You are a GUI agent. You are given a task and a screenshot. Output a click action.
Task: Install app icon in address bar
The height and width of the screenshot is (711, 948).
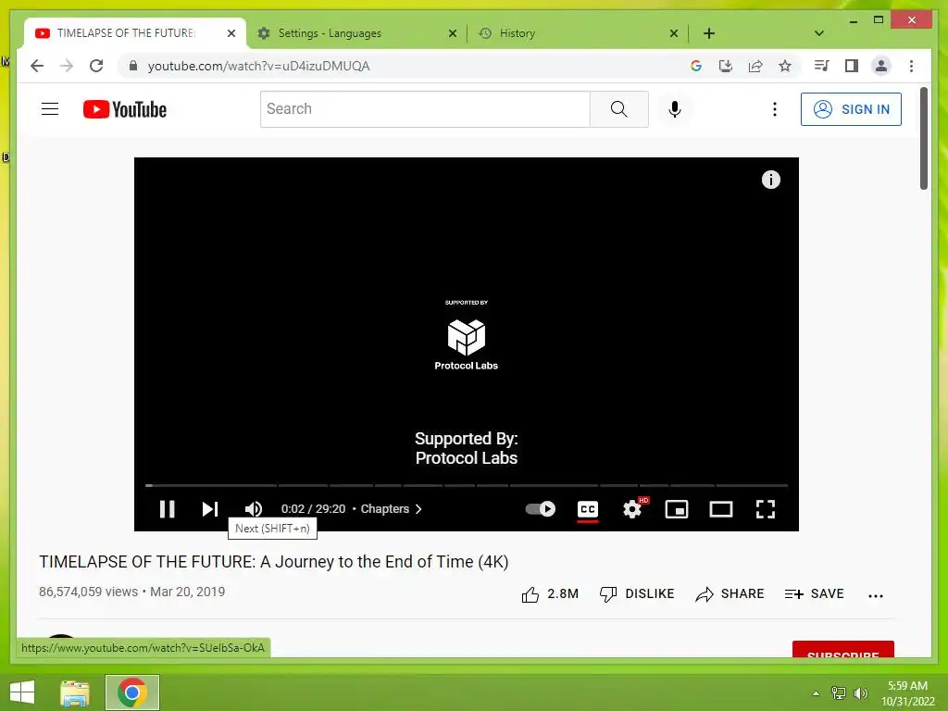tap(726, 66)
